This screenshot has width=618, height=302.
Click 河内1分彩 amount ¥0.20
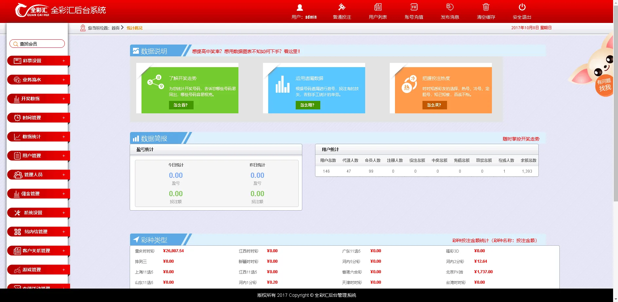pos(272,282)
